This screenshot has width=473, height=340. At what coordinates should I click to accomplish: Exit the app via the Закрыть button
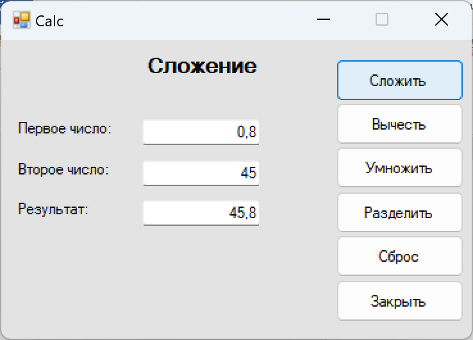tap(400, 301)
